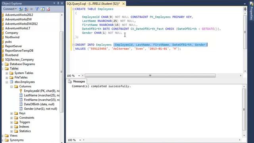Screen dimensions: 254x143
Task: Click the 'Aelterman' value in VALUES line
Action: tap(121, 48)
